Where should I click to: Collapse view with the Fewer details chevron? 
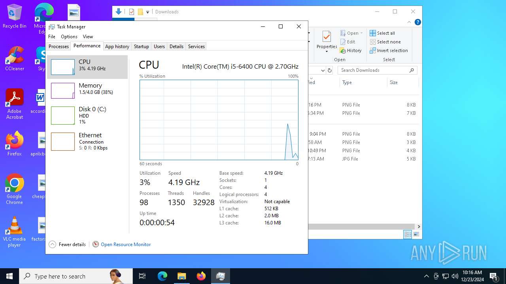tap(52, 245)
